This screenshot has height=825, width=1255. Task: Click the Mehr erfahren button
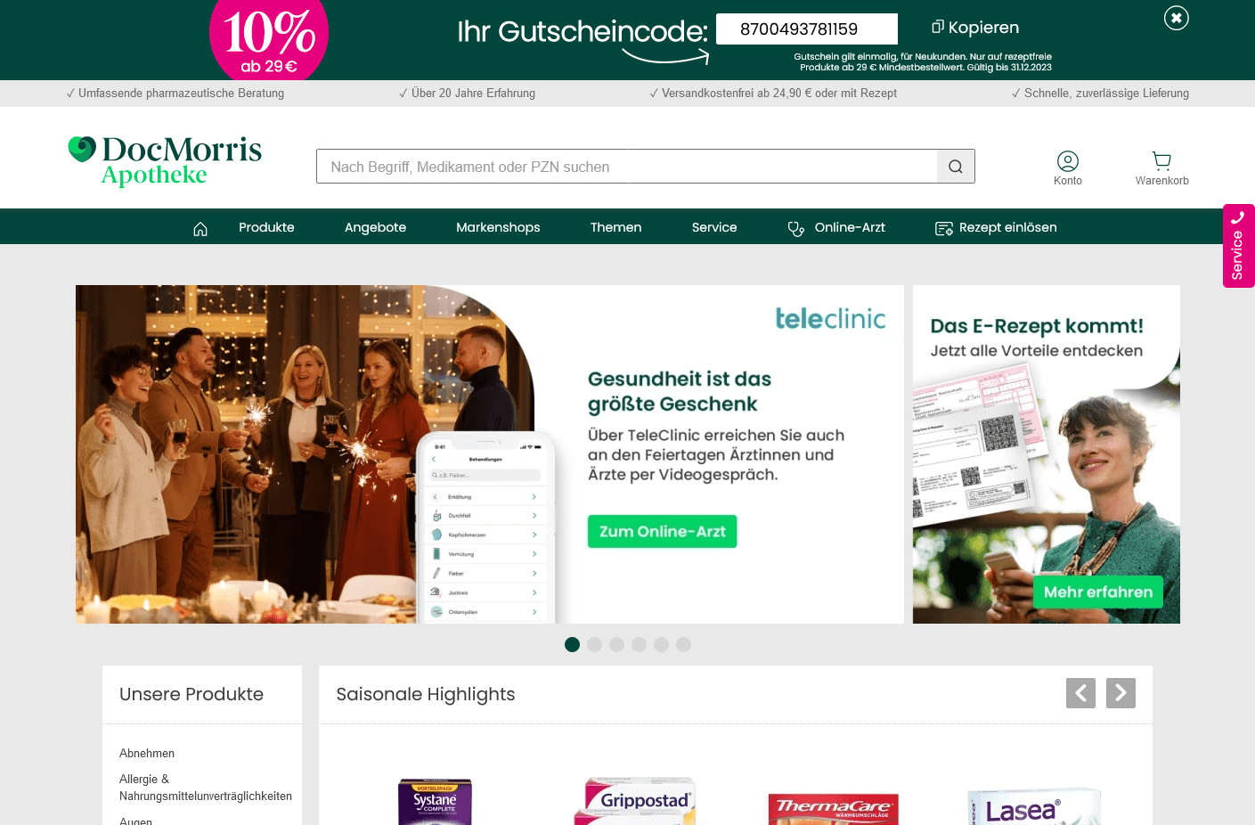pos(1097,592)
